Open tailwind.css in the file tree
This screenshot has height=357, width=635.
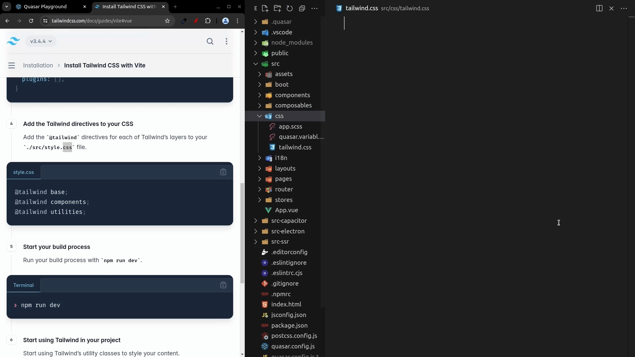coord(295,147)
